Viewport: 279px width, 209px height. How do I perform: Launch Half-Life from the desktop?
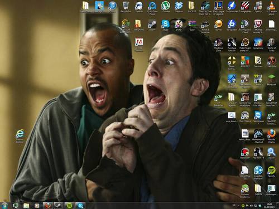(271, 62)
